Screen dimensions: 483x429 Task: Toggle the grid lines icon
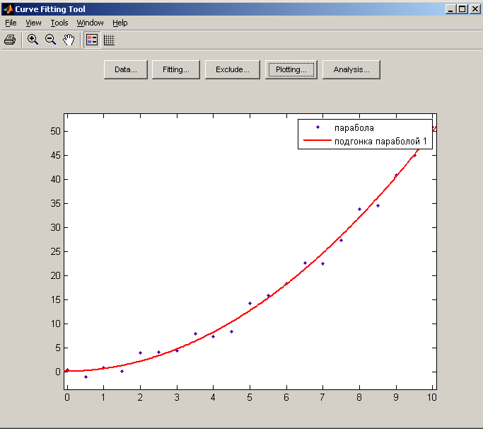coord(109,40)
